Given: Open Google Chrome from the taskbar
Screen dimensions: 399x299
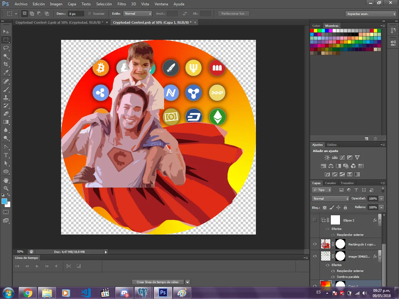Looking at the screenshot, I should 27,293.
